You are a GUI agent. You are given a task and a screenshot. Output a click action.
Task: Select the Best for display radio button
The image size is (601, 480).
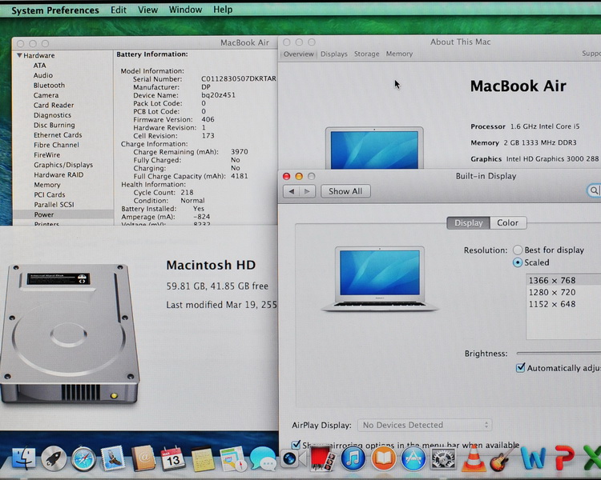point(518,250)
